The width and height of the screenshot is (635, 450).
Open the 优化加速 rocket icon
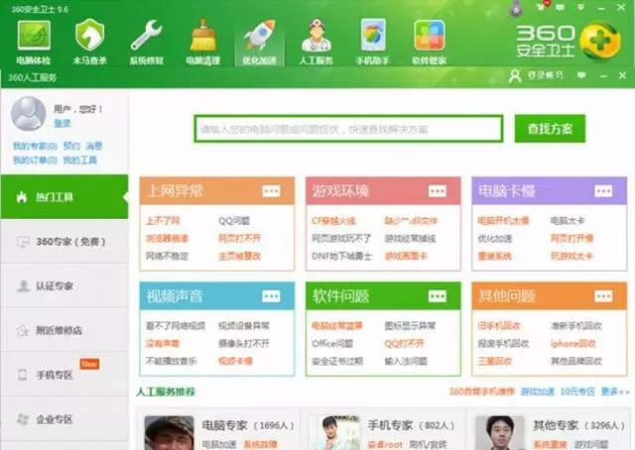(259, 42)
